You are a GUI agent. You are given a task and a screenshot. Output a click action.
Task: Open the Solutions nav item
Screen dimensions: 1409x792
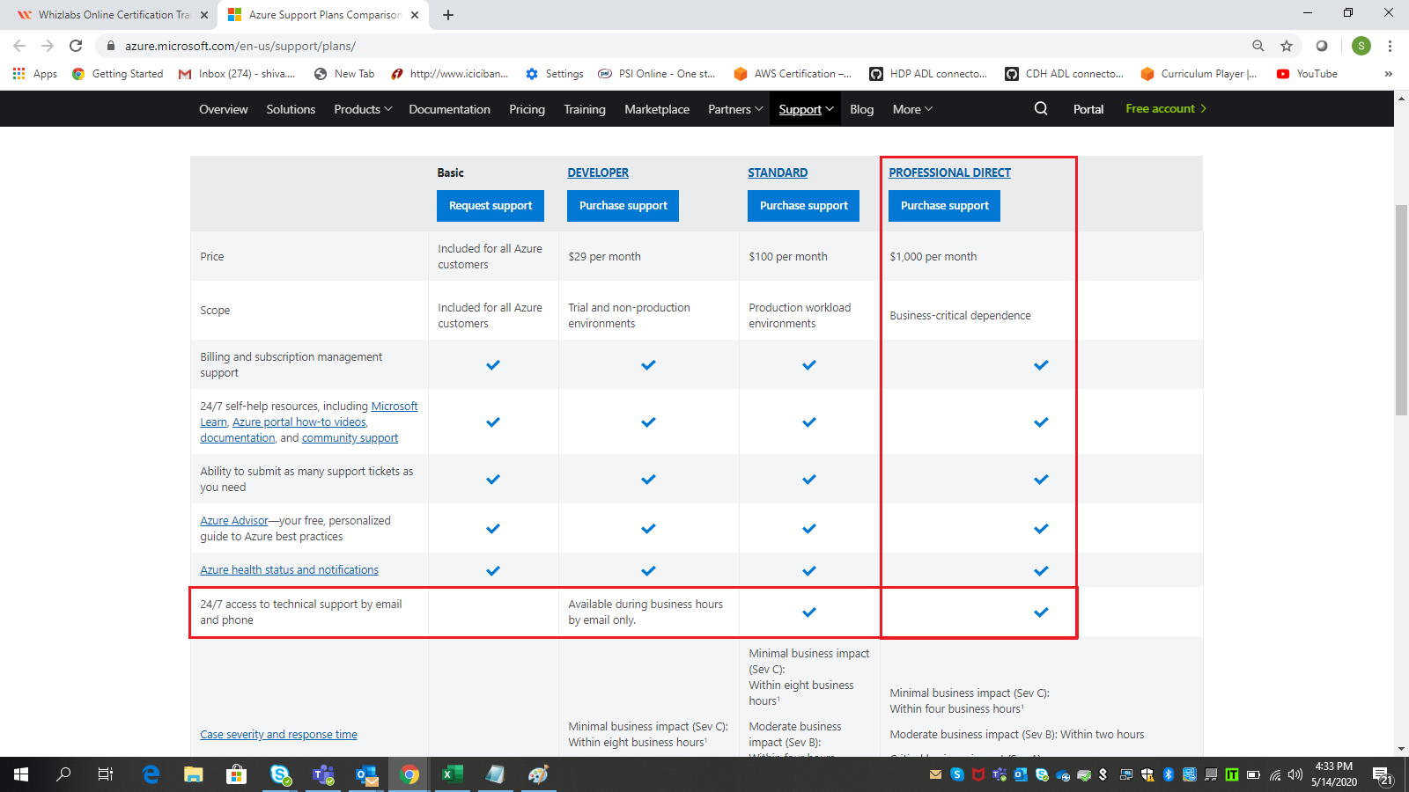pos(291,109)
